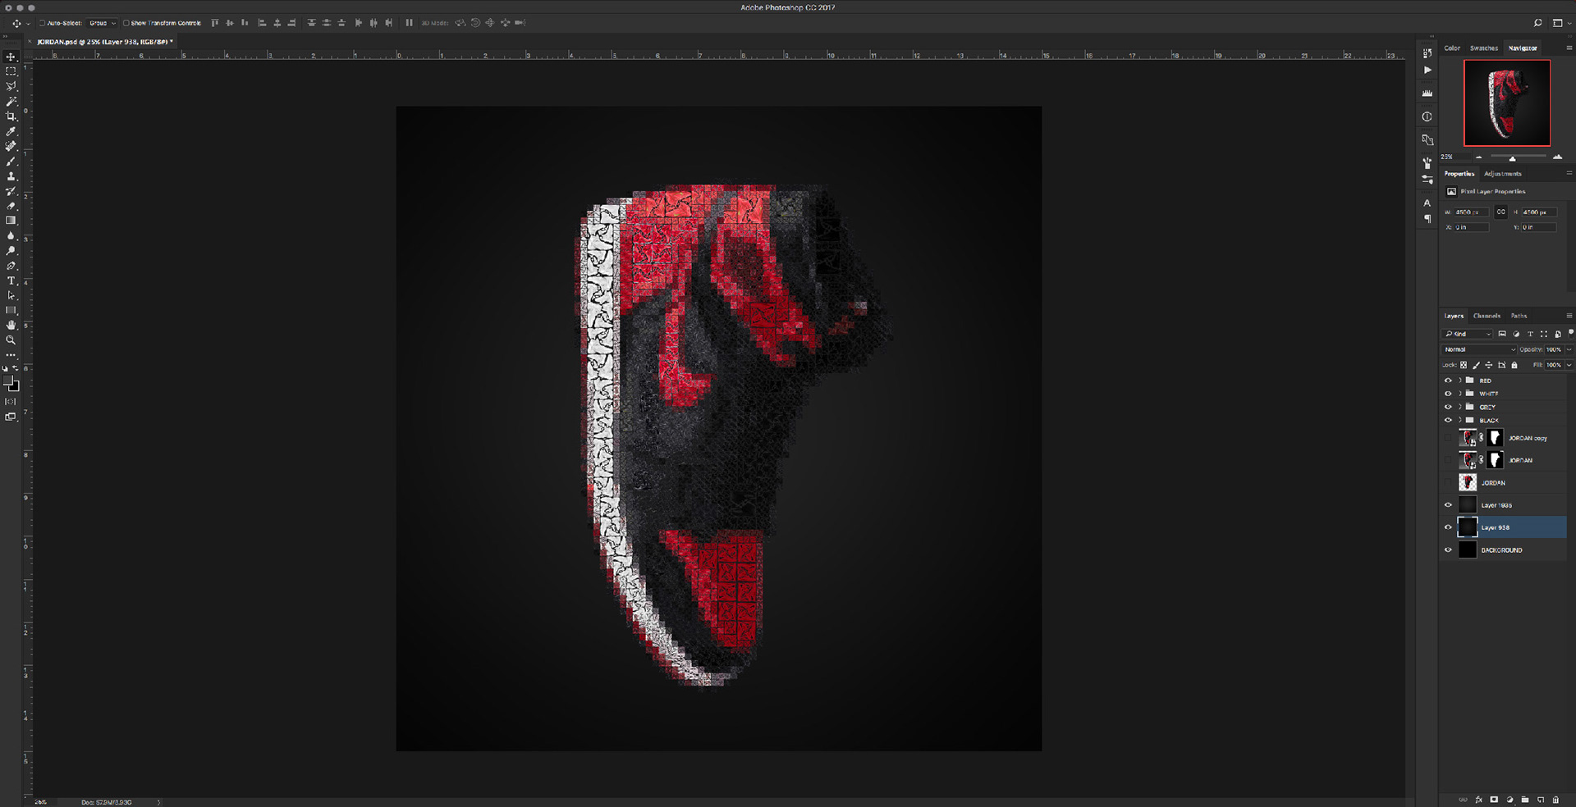Screen dimensions: 1576x807
Task: Select the Healing Brush tool
Action: [x=11, y=147]
